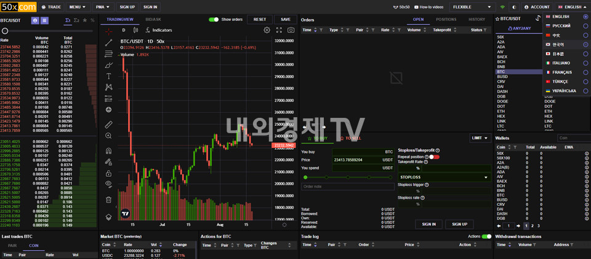591x259 pixels.
Task: Click the trash remove drawings icon
Action: coord(108,199)
